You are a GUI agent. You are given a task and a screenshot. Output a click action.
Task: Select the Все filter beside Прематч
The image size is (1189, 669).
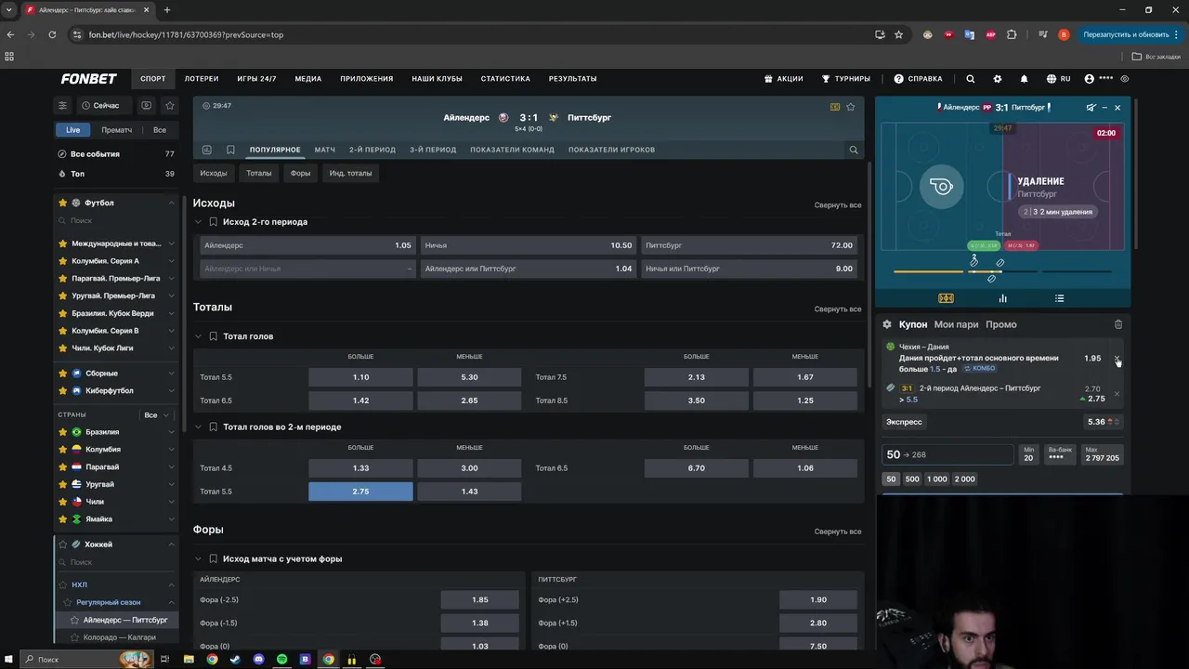160,130
